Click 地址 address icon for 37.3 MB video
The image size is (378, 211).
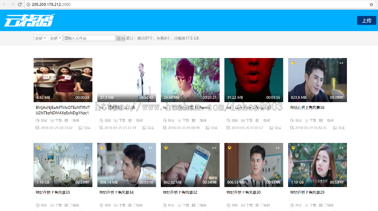pos(105,120)
